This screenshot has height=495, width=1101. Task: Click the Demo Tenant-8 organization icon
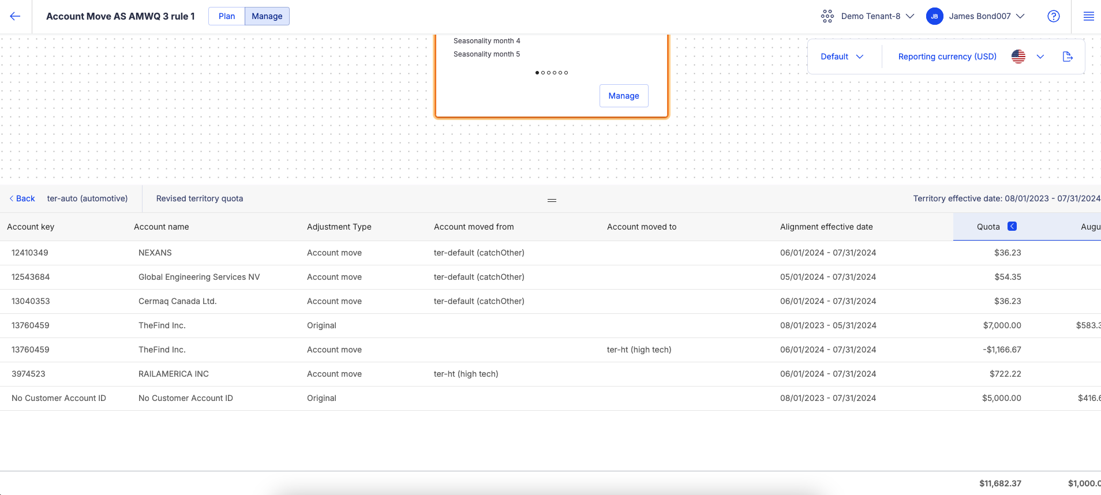[827, 16]
